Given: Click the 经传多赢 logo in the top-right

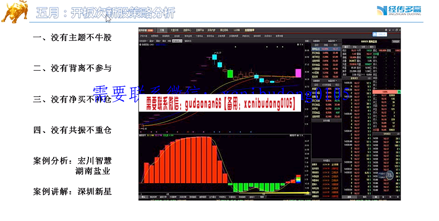Looking at the screenshot, I should [398, 11].
